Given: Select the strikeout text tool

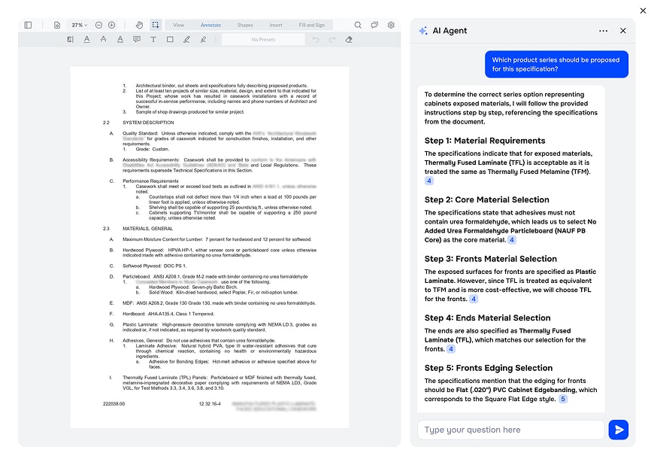Looking at the screenshot, I should click(x=104, y=40).
